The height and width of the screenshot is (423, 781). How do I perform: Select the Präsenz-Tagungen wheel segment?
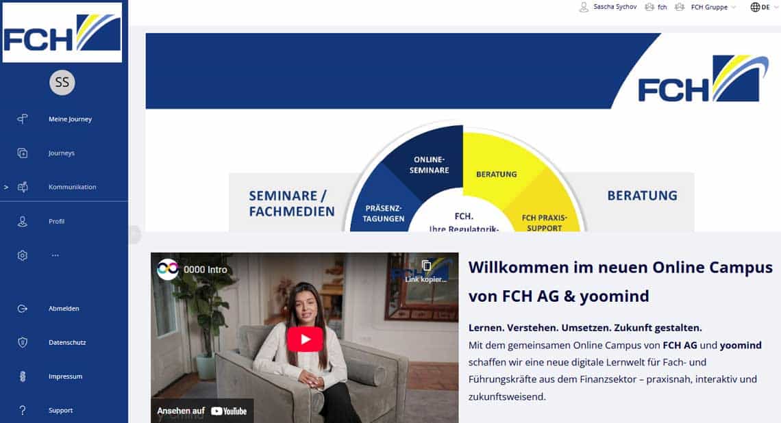click(383, 214)
